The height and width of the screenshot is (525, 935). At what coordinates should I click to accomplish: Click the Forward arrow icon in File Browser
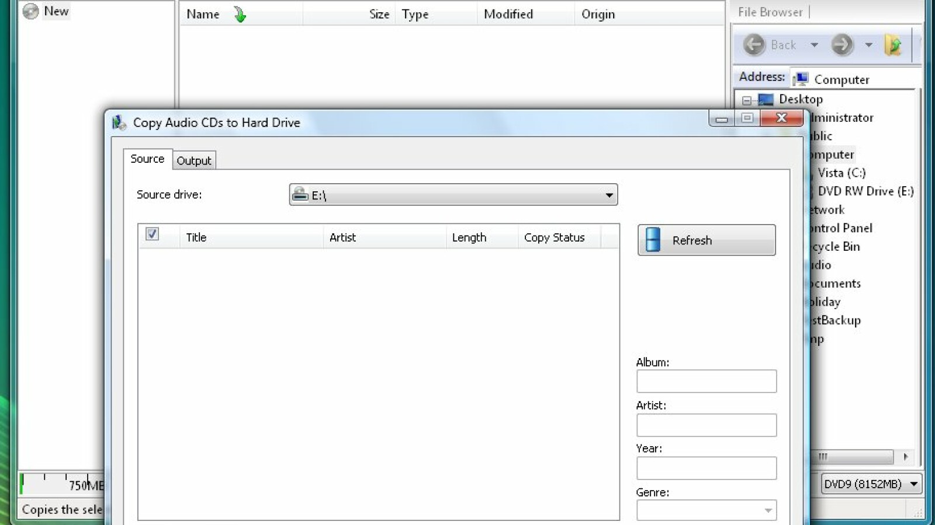(842, 45)
